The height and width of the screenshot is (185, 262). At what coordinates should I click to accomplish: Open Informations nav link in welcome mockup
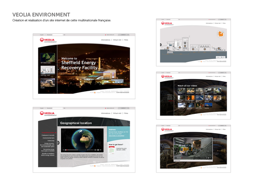click(106, 40)
